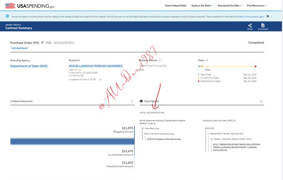The width and height of the screenshot is (283, 180).
Task: Click the info icon in the Award Amounts header
Action: pos(132,101)
